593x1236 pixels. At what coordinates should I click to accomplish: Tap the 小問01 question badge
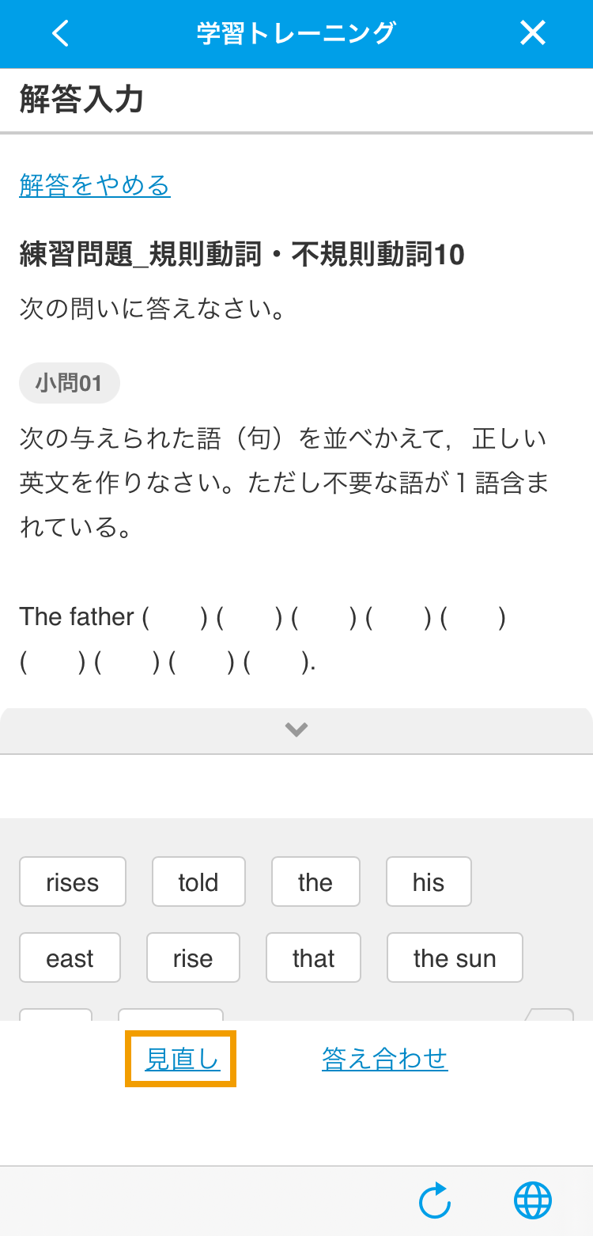70,384
